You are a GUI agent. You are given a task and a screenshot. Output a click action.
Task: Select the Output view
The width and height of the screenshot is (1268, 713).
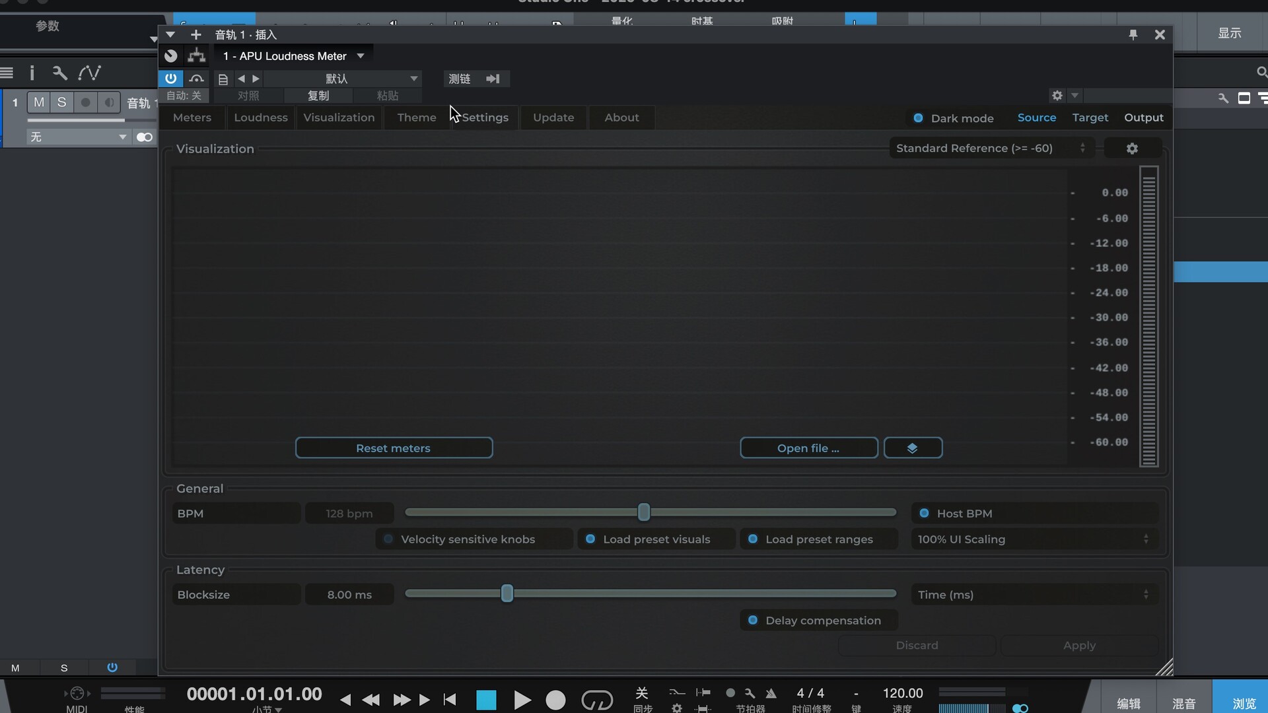point(1144,118)
